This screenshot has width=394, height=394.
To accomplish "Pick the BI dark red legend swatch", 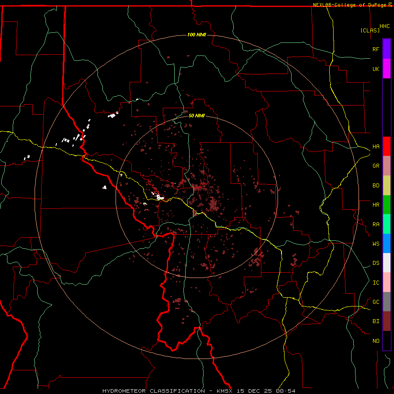I will 387,321.
